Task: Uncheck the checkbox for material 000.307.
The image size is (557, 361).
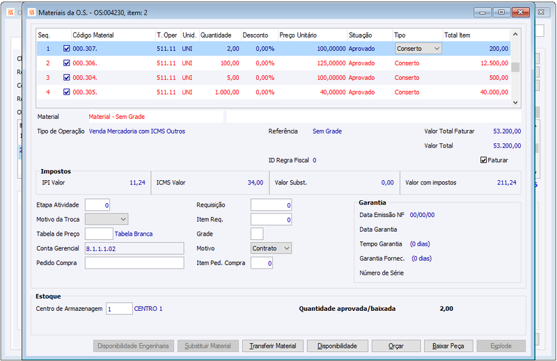Action: (x=66, y=49)
